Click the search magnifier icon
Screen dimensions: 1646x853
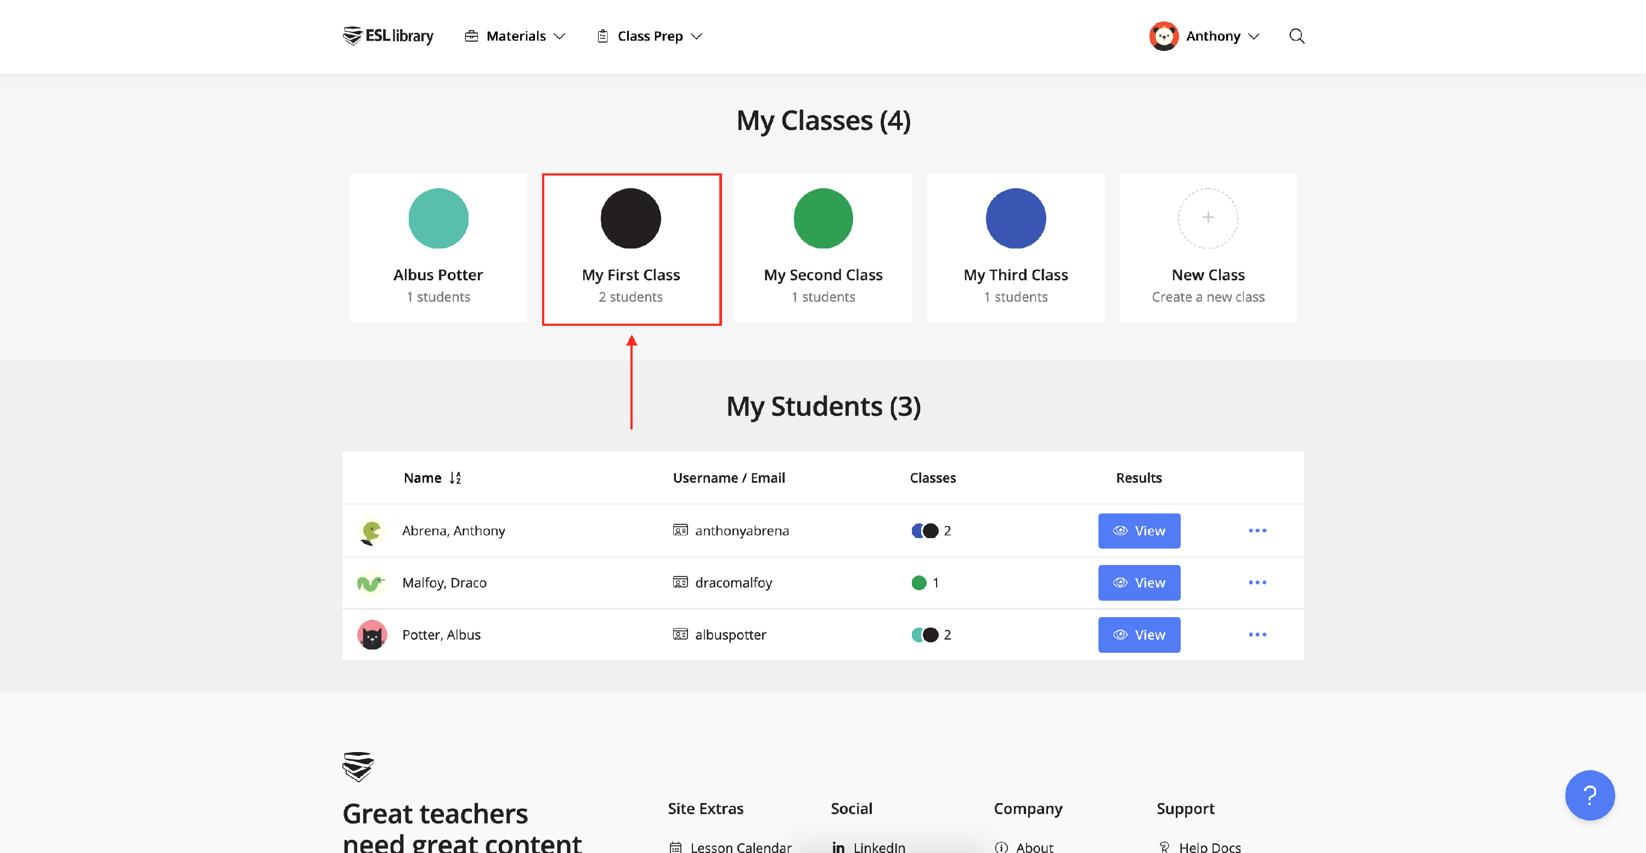tap(1296, 36)
